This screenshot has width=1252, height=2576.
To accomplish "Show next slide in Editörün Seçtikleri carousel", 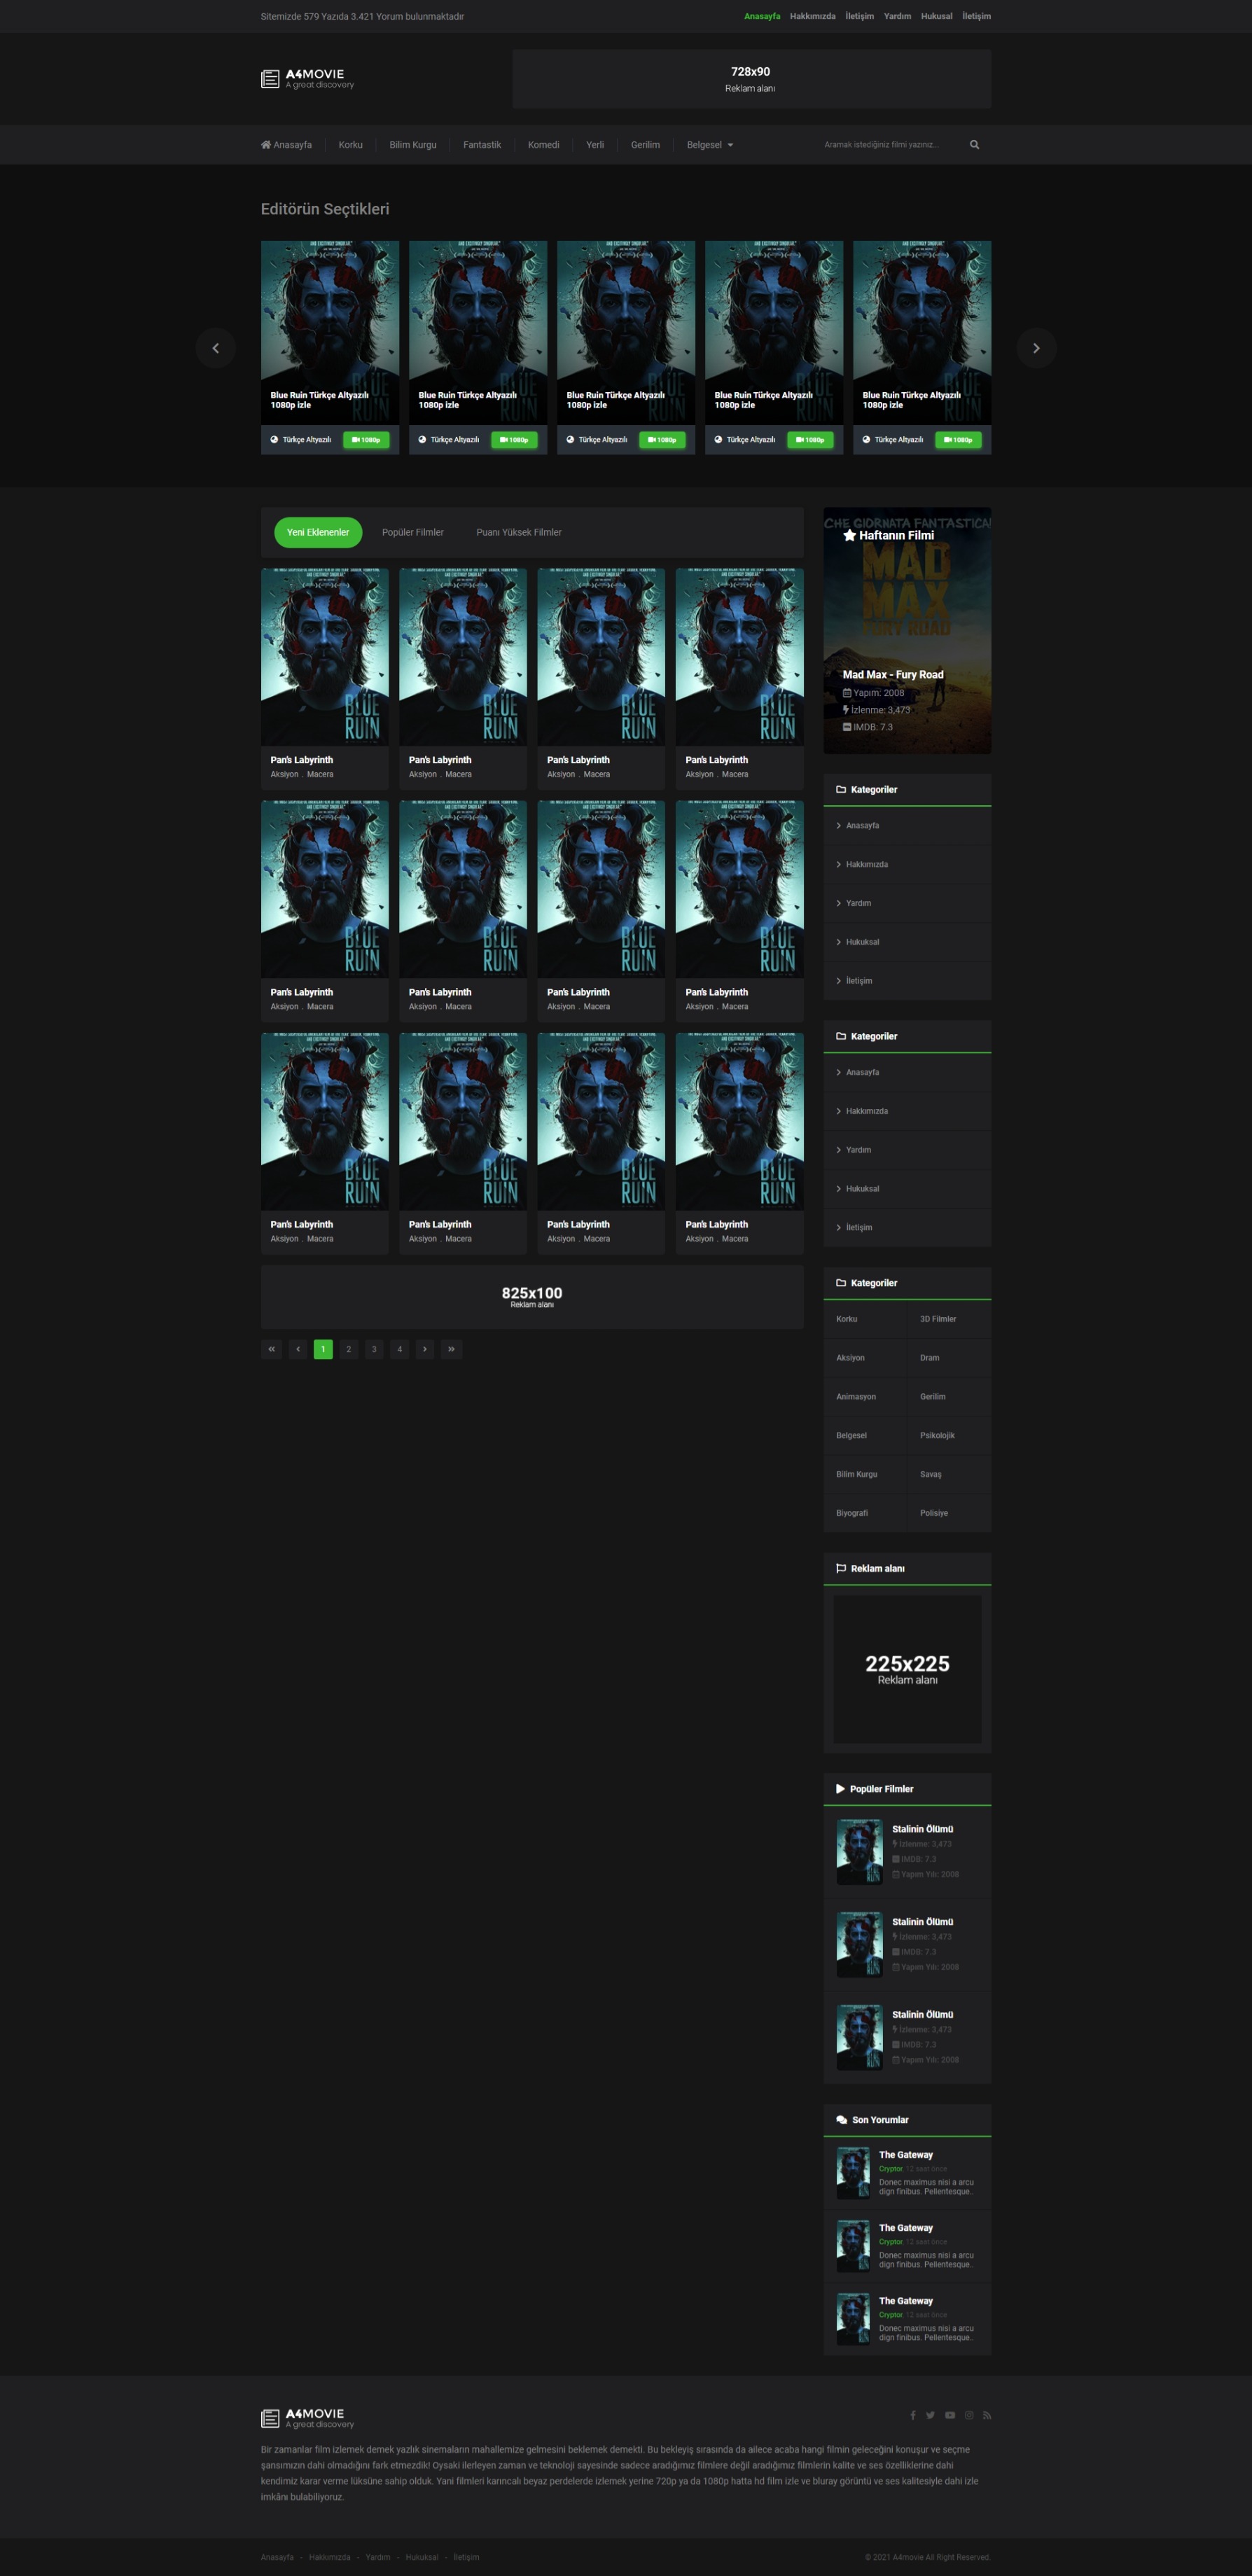I will point(1036,348).
